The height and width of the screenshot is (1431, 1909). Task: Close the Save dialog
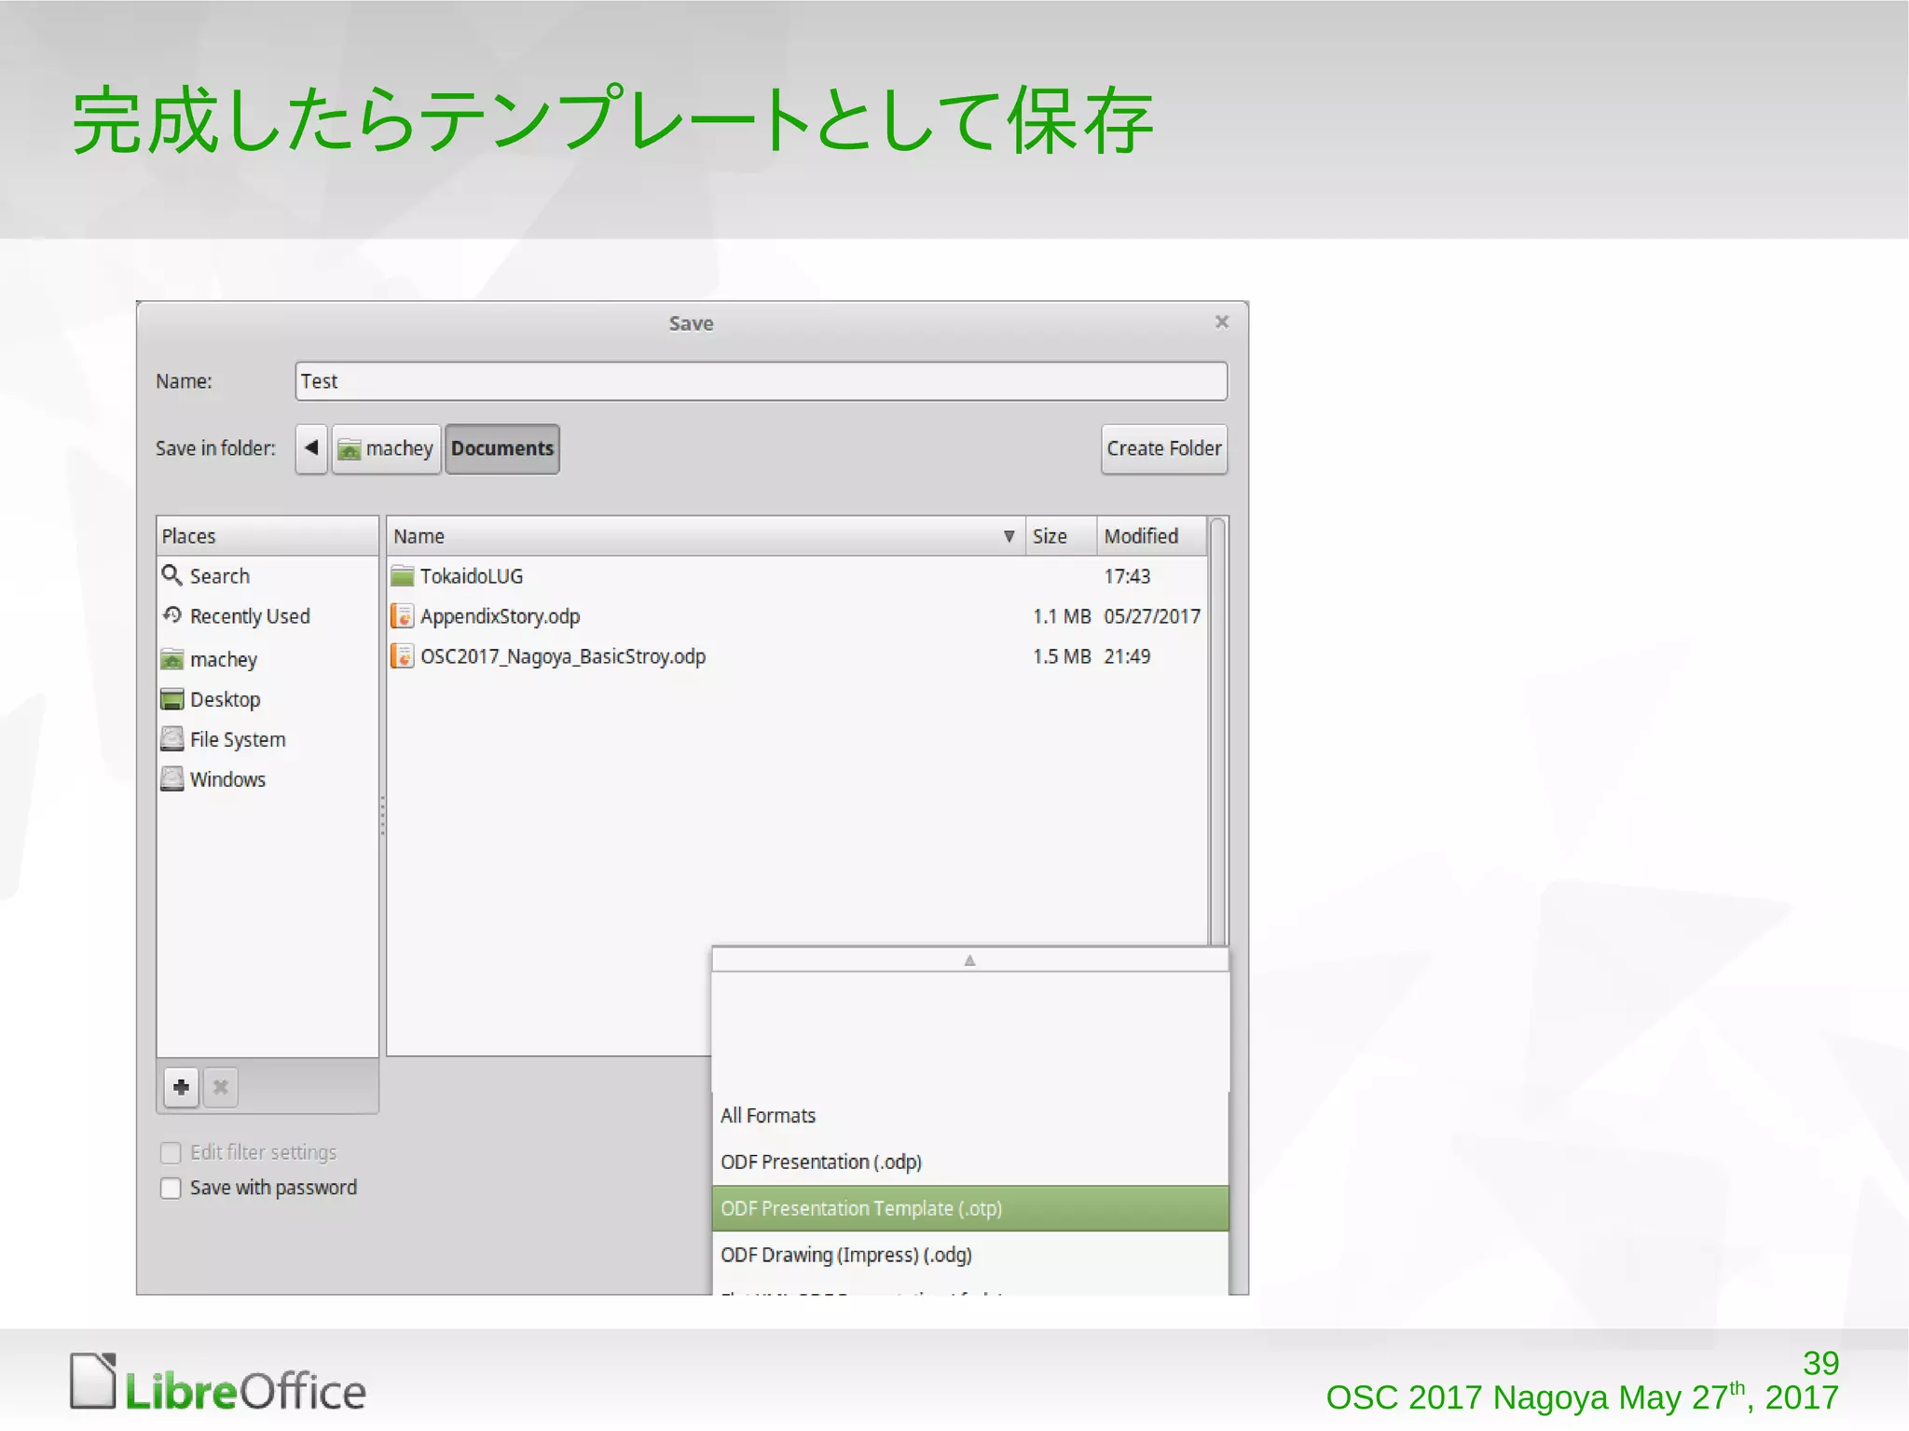(1222, 322)
